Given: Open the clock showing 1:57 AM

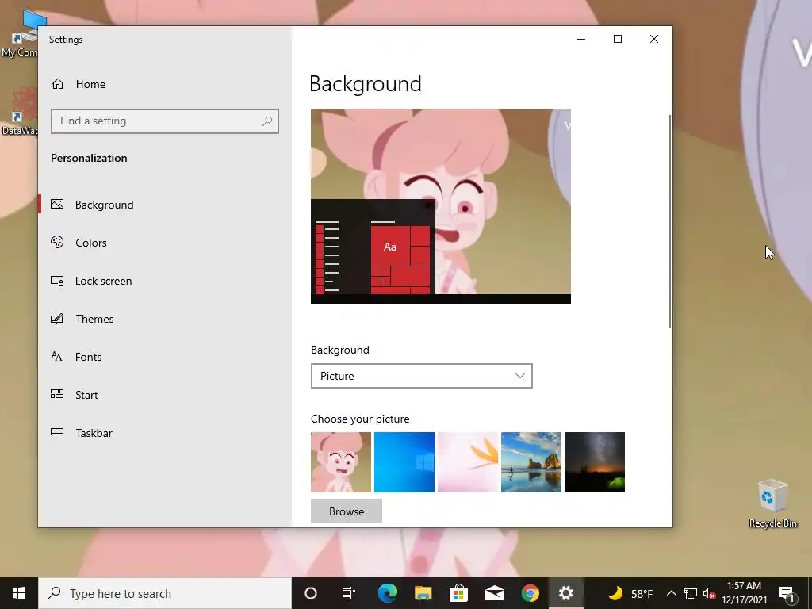Looking at the screenshot, I should pyautogui.click(x=744, y=593).
